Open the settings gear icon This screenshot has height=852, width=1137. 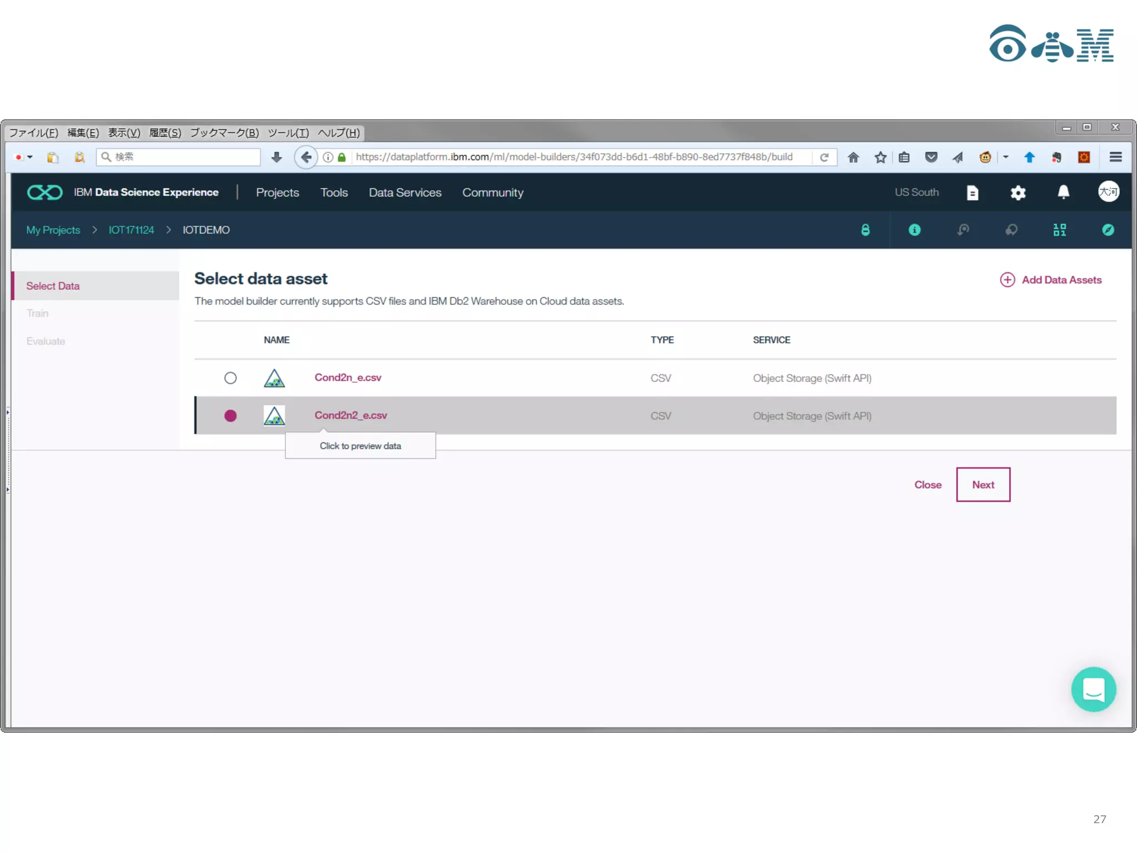1018,192
